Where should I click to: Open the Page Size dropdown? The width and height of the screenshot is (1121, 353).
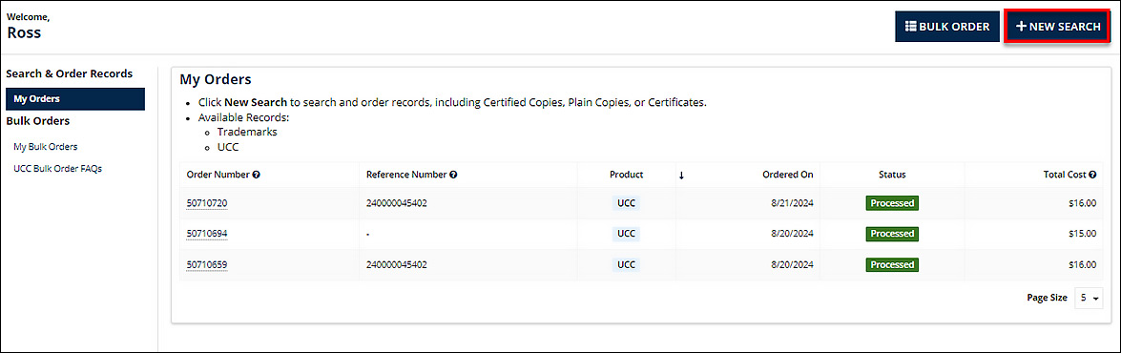click(1089, 298)
